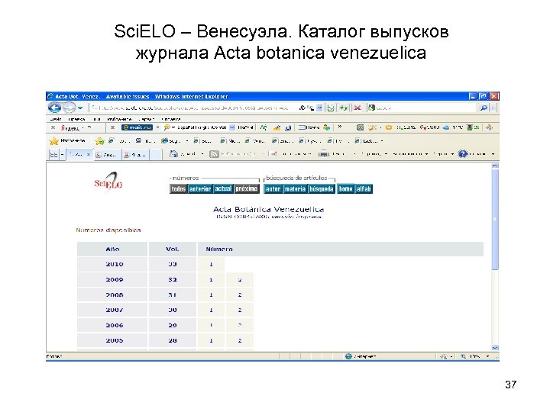Click the 'materia' search button
The width and height of the screenshot is (550, 412).
(295, 189)
